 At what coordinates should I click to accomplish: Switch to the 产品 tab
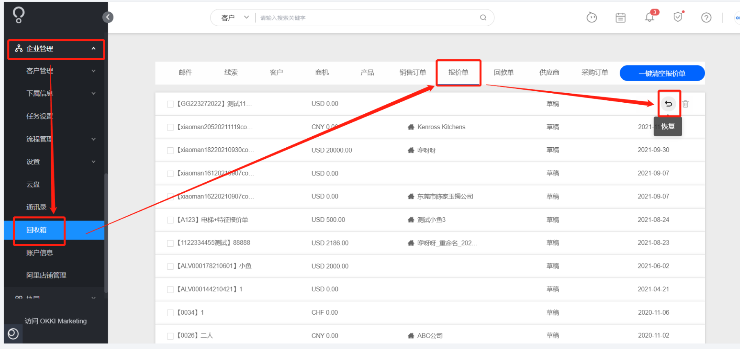367,72
